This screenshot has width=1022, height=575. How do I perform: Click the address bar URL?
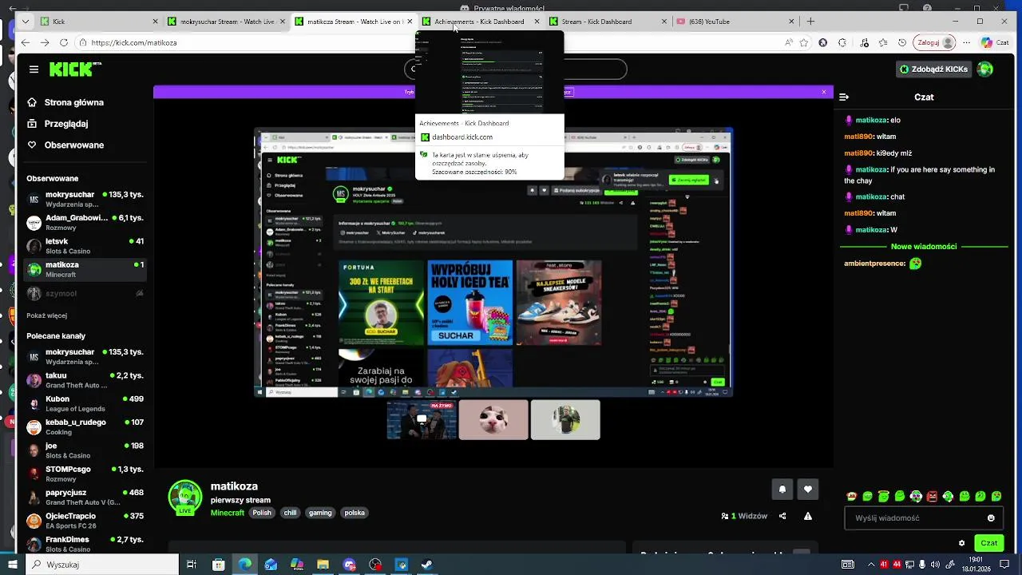[134, 42]
